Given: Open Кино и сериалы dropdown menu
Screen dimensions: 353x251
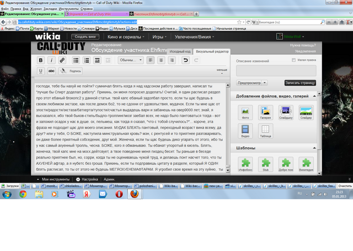Looking at the screenshot, I should point(126,37).
